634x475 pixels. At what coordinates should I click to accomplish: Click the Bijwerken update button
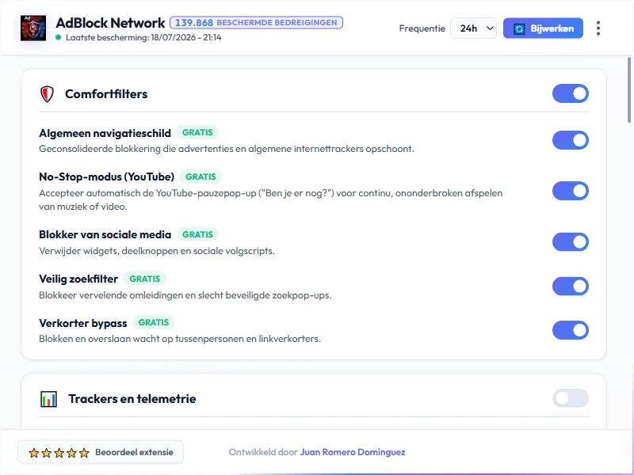543,28
